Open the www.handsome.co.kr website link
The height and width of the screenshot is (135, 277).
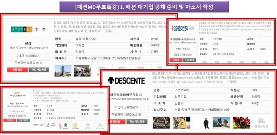pyautogui.click(x=29, y=47)
